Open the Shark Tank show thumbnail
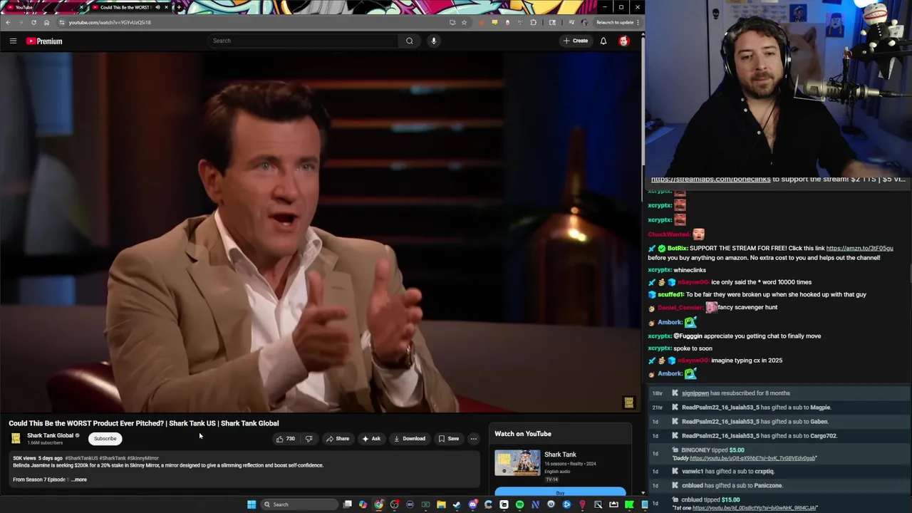Viewport: 912px width, 513px height. [x=517, y=463]
